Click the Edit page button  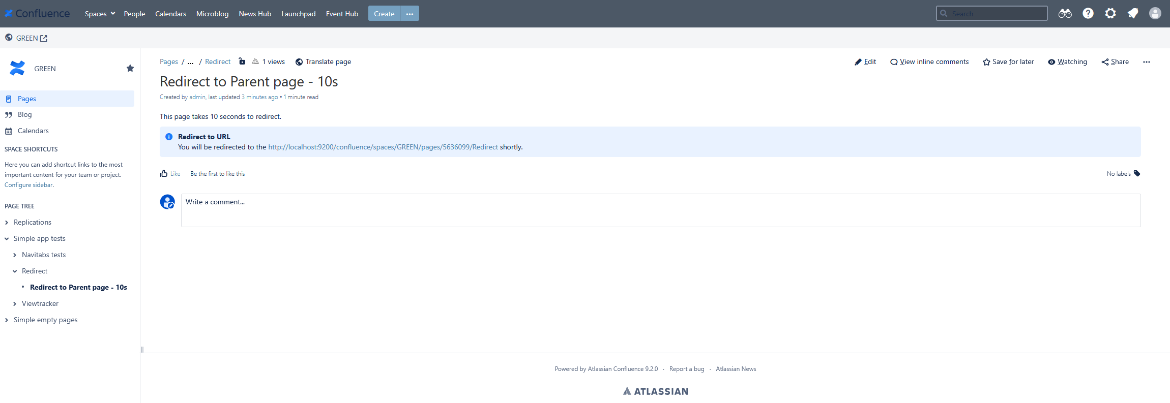865,62
